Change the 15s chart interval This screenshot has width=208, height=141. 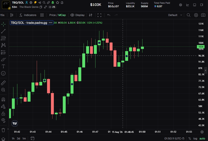2,15
